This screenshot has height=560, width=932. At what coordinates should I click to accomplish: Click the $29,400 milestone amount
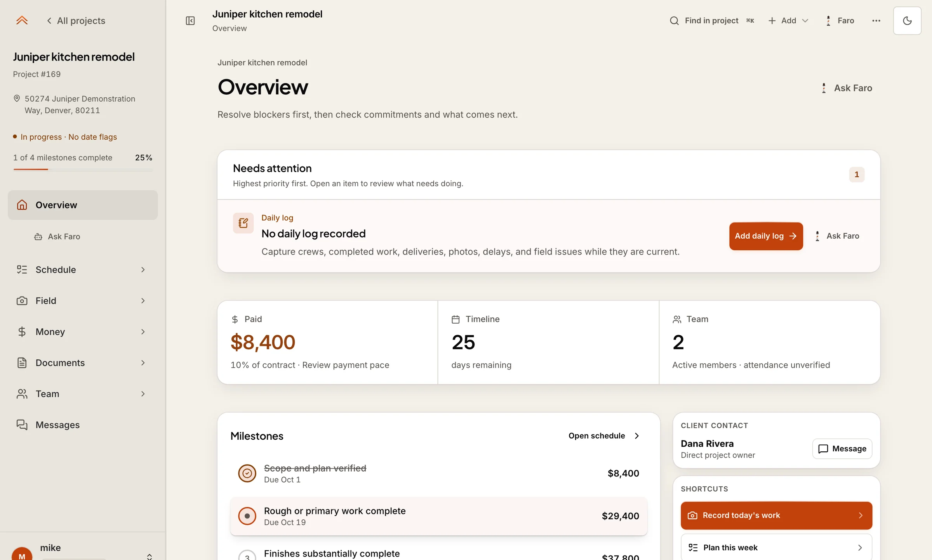click(620, 516)
